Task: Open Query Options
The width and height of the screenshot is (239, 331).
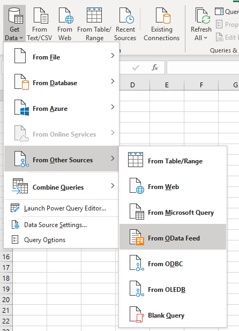Action: 62,240
